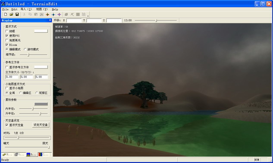Viewport: 273px width, 163px height.
Task: Uncheck the 使用PVS checkbox
Action: click(x=7, y=36)
